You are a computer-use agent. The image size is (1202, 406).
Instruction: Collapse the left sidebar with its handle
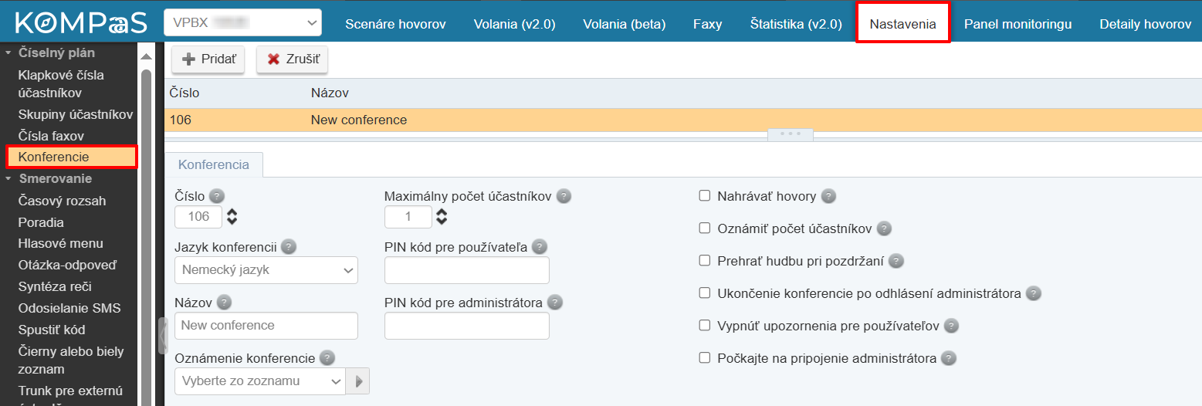[162, 335]
